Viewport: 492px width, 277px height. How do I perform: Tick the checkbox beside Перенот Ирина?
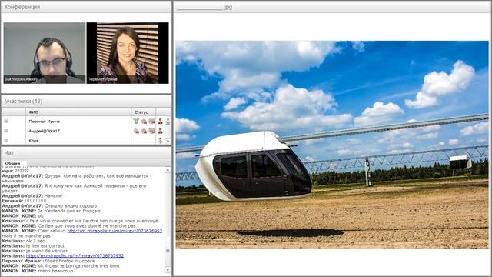coord(6,122)
